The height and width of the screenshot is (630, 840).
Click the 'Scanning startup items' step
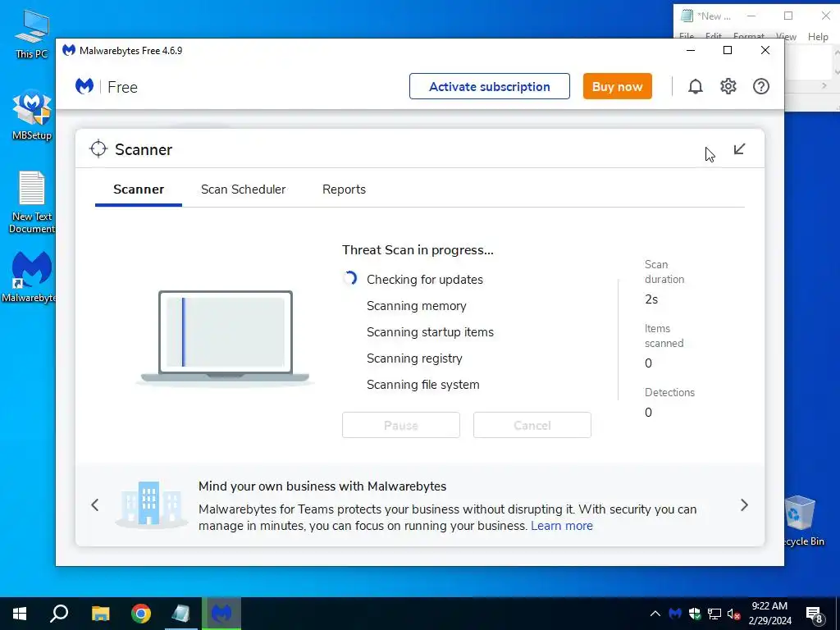[430, 332]
